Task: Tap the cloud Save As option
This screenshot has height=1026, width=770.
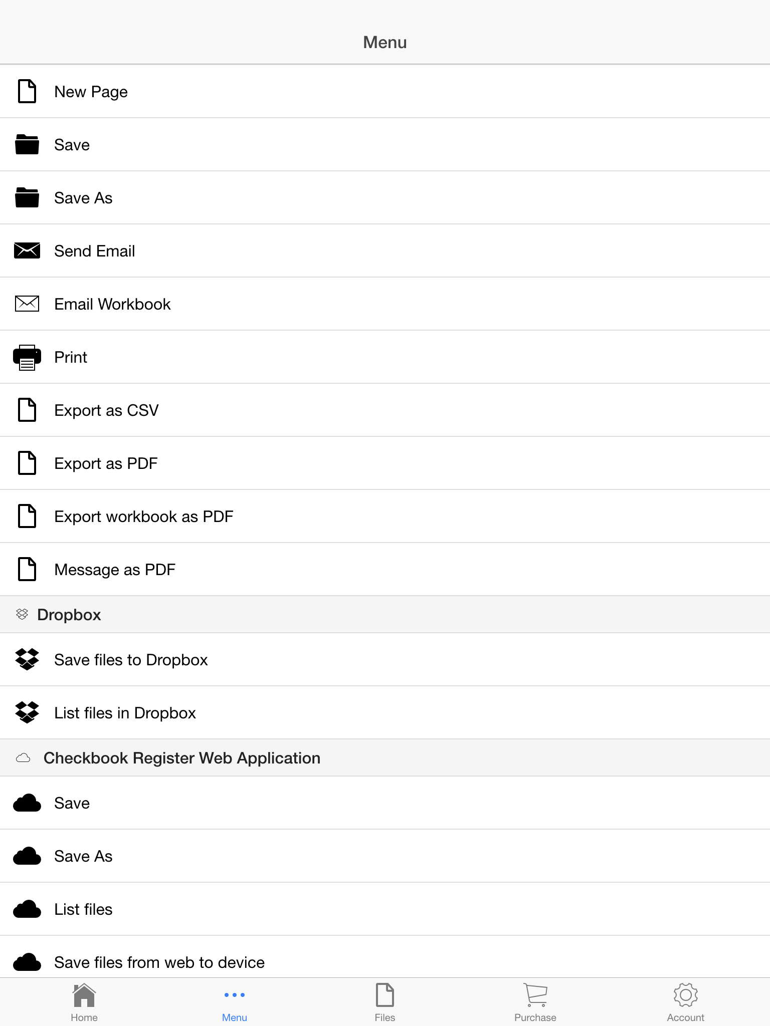Action: point(385,856)
